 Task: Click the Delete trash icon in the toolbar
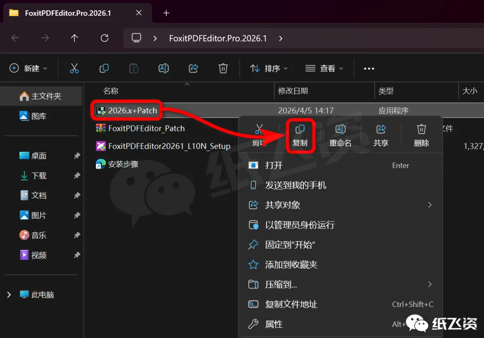click(x=223, y=68)
